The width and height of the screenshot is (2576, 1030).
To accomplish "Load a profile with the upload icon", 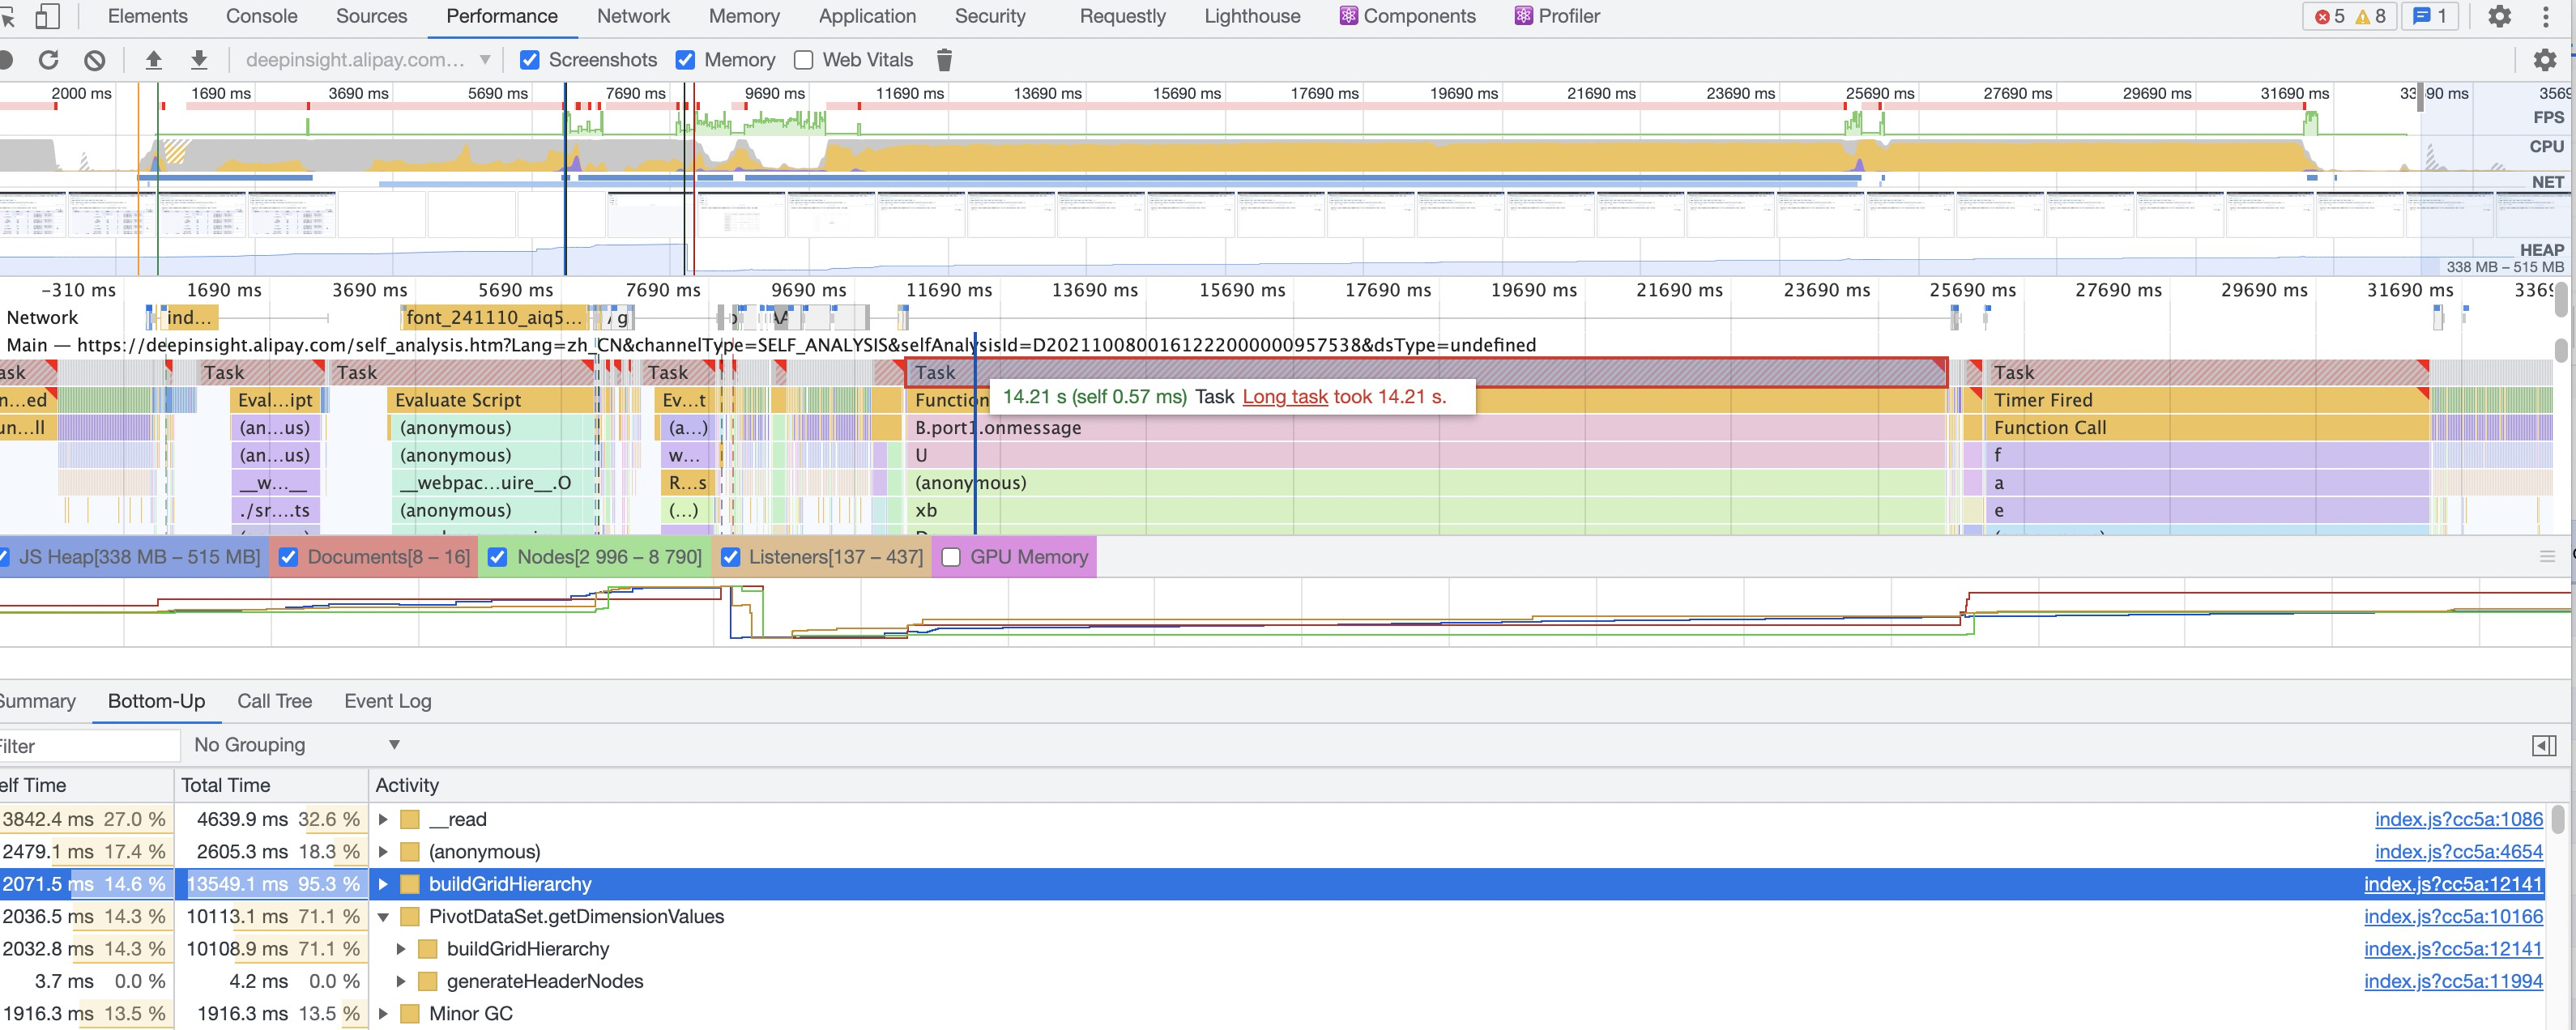I will tap(153, 60).
